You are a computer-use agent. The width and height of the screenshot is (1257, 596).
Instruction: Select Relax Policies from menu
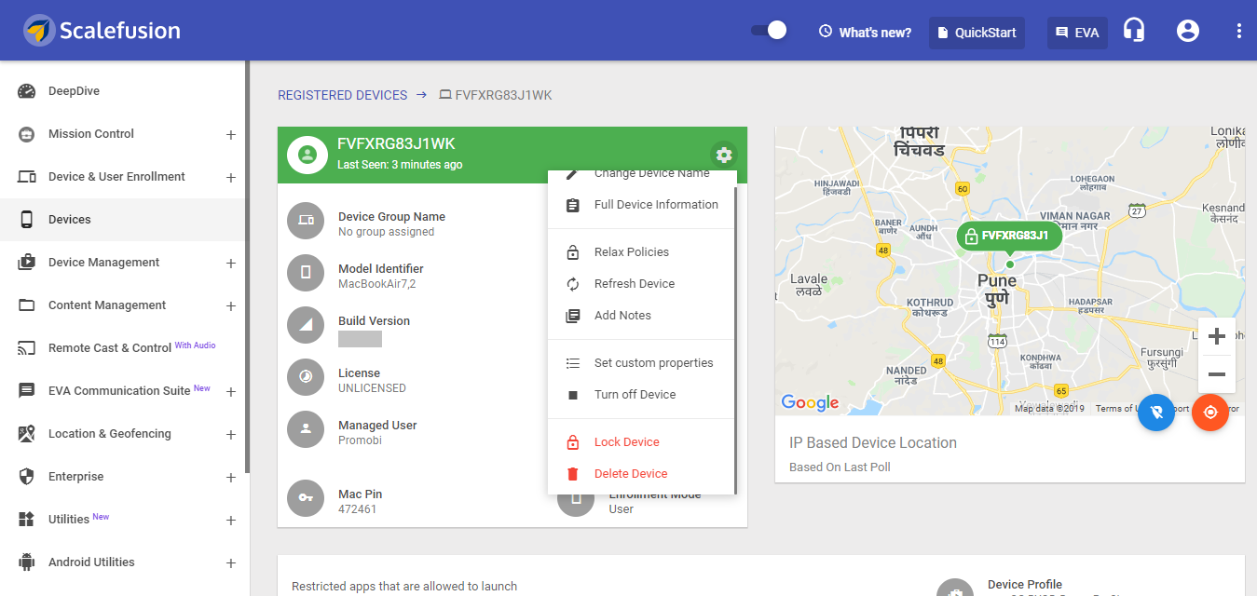[x=642, y=252]
